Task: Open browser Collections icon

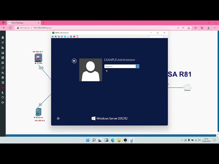Action: point(202,28)
